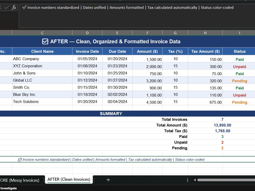The width and height of the screenshot is (255, 191).
Task: Click the Paid count value 3
Action: pyautogui.click(x=222, y=137)
